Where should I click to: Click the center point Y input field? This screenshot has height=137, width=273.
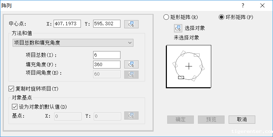point(106,24)
